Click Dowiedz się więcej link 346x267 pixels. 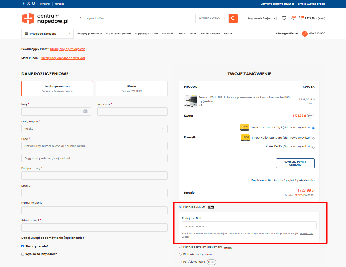pyautogui.click(x=306, y=234)
